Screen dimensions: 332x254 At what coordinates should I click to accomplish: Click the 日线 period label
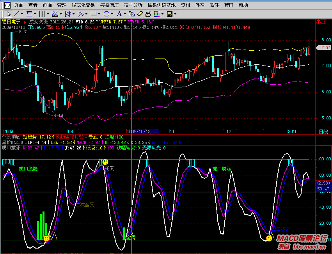(x=323, y=132)
